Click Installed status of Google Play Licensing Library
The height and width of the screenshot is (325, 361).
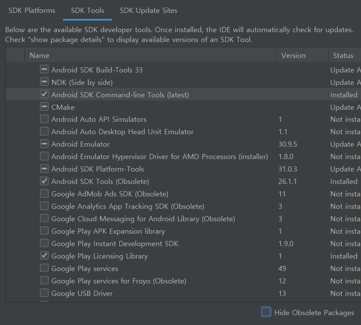click(x=344, y=256)
